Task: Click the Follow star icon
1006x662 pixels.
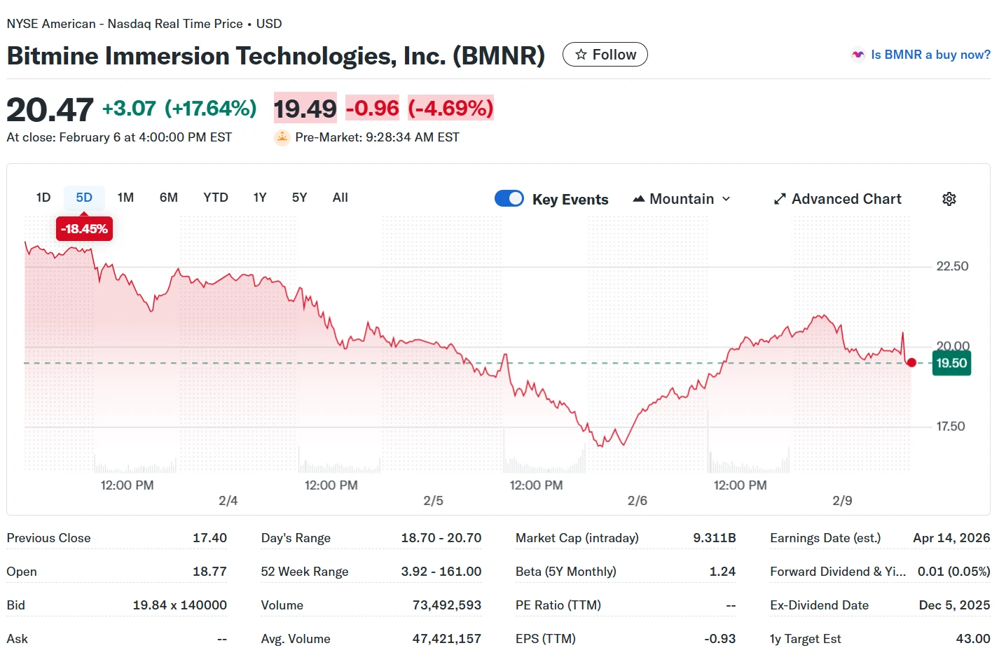Action: point(581,55)
